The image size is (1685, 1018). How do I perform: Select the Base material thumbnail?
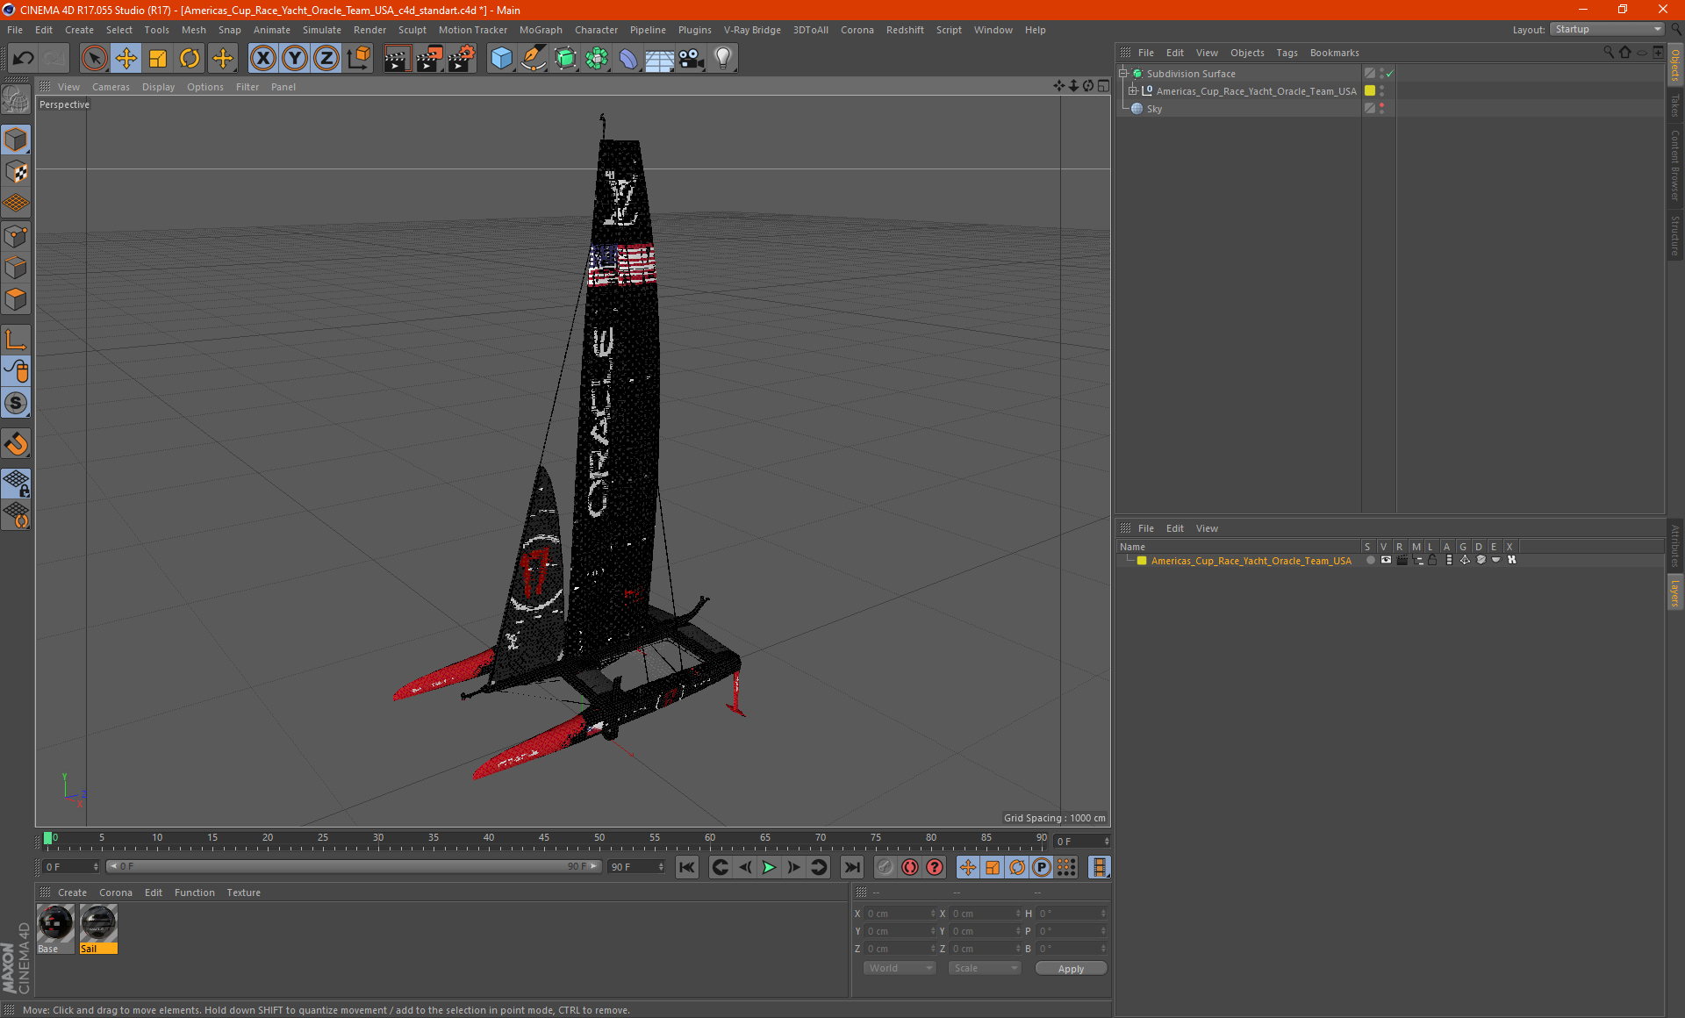tap(55, 928)
